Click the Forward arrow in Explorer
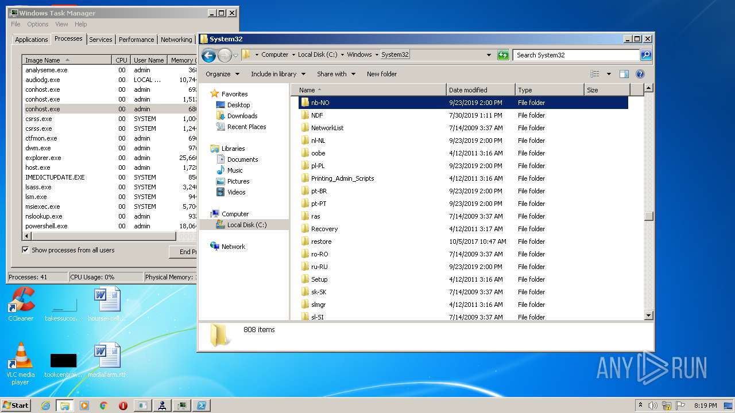 225,55
